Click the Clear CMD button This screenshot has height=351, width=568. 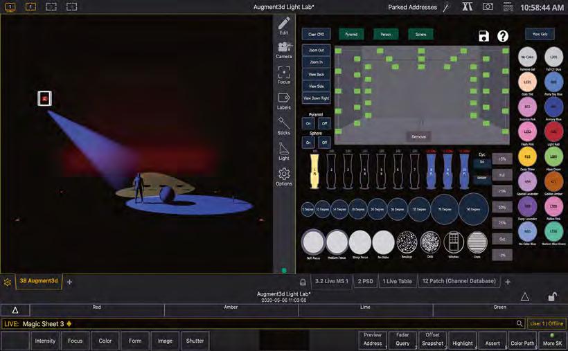(x=317, y=34)
